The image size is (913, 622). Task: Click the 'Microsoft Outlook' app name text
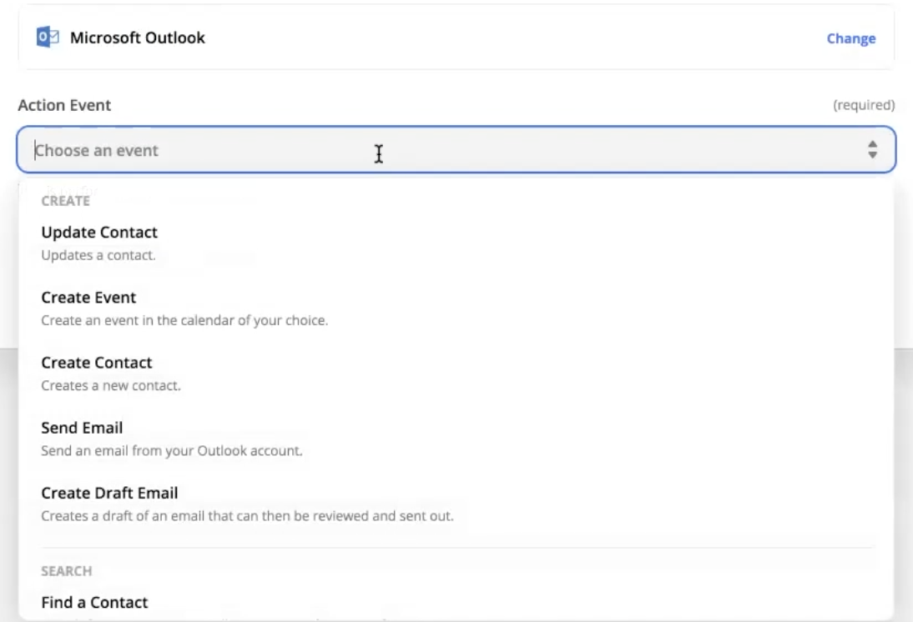pyautogui.click(x=138, y=38)
